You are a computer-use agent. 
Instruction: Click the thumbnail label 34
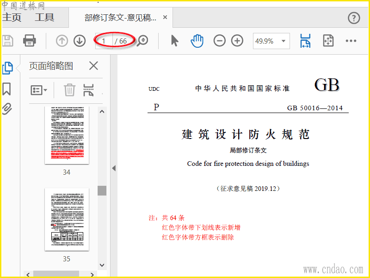coord(67,172)
